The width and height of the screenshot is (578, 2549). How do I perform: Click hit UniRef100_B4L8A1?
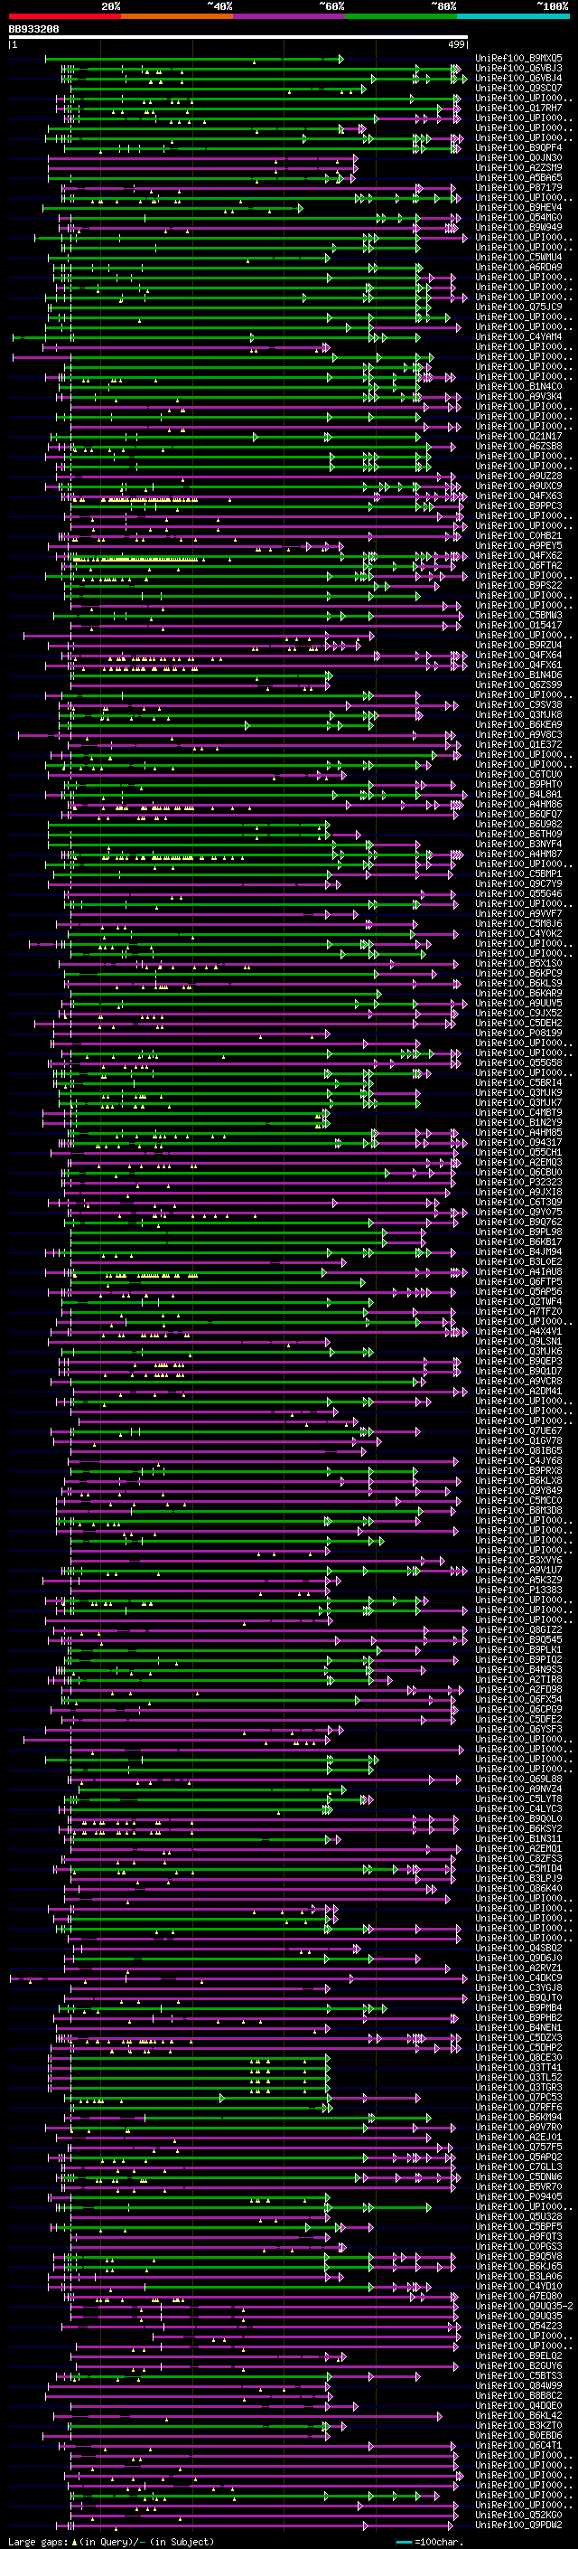pyautogui.click(x=518, y=795)
